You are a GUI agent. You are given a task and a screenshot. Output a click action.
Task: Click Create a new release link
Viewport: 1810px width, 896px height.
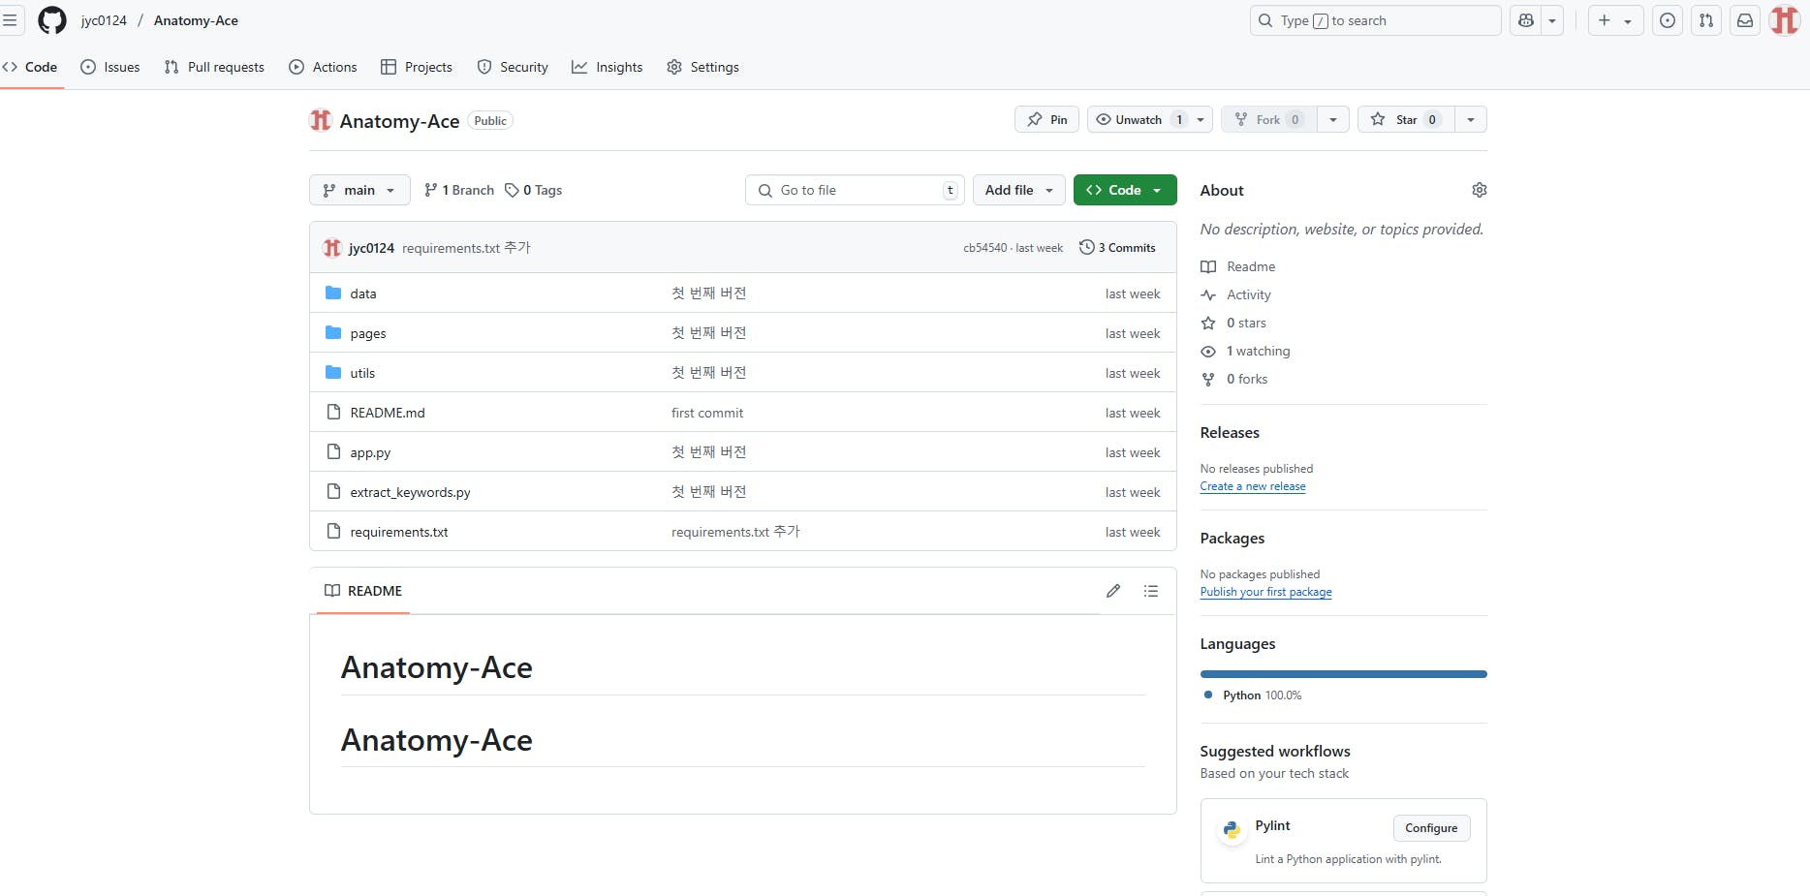(1252, 486)
